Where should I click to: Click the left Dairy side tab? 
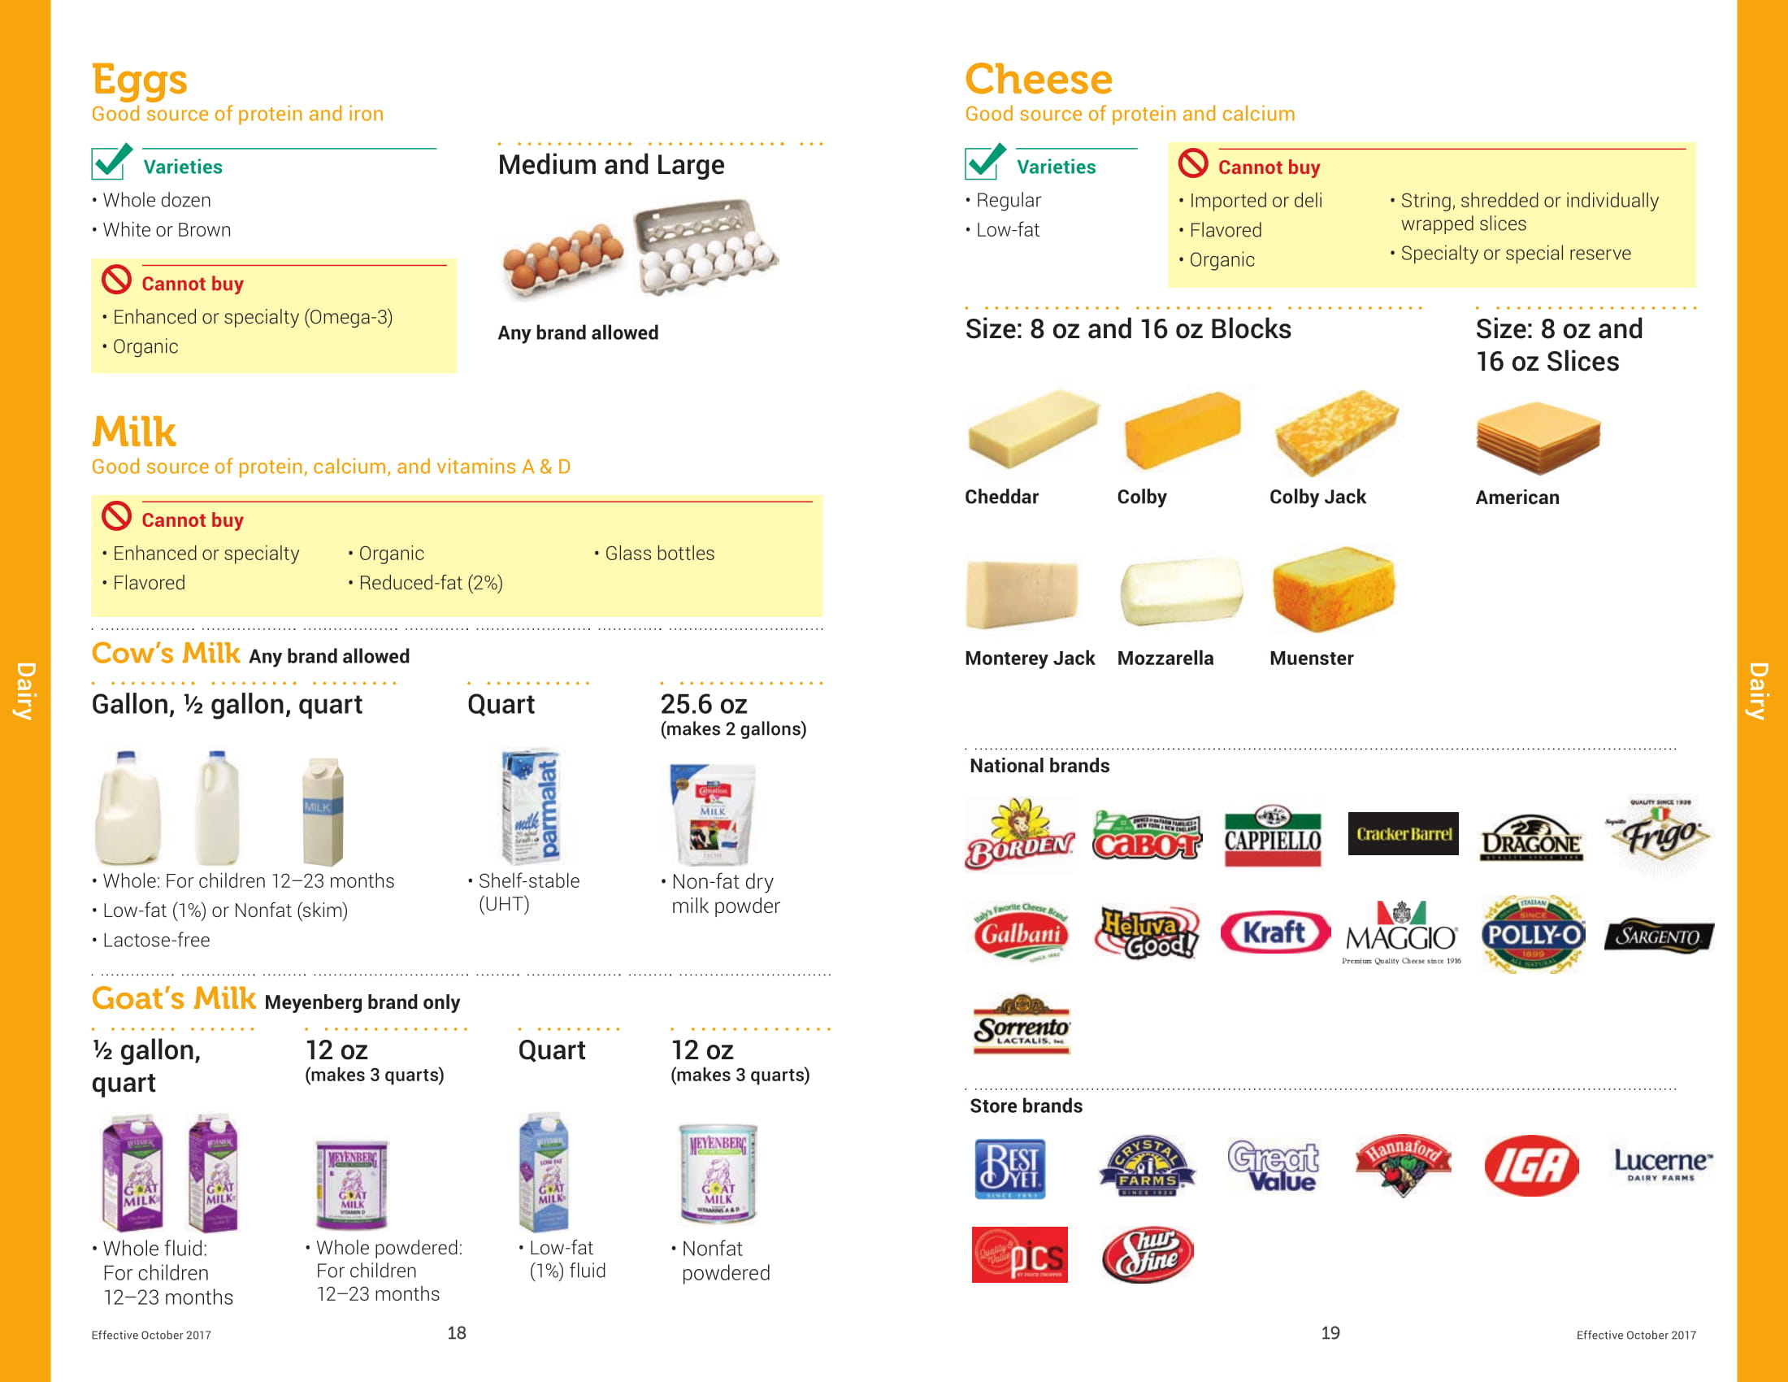25,691
